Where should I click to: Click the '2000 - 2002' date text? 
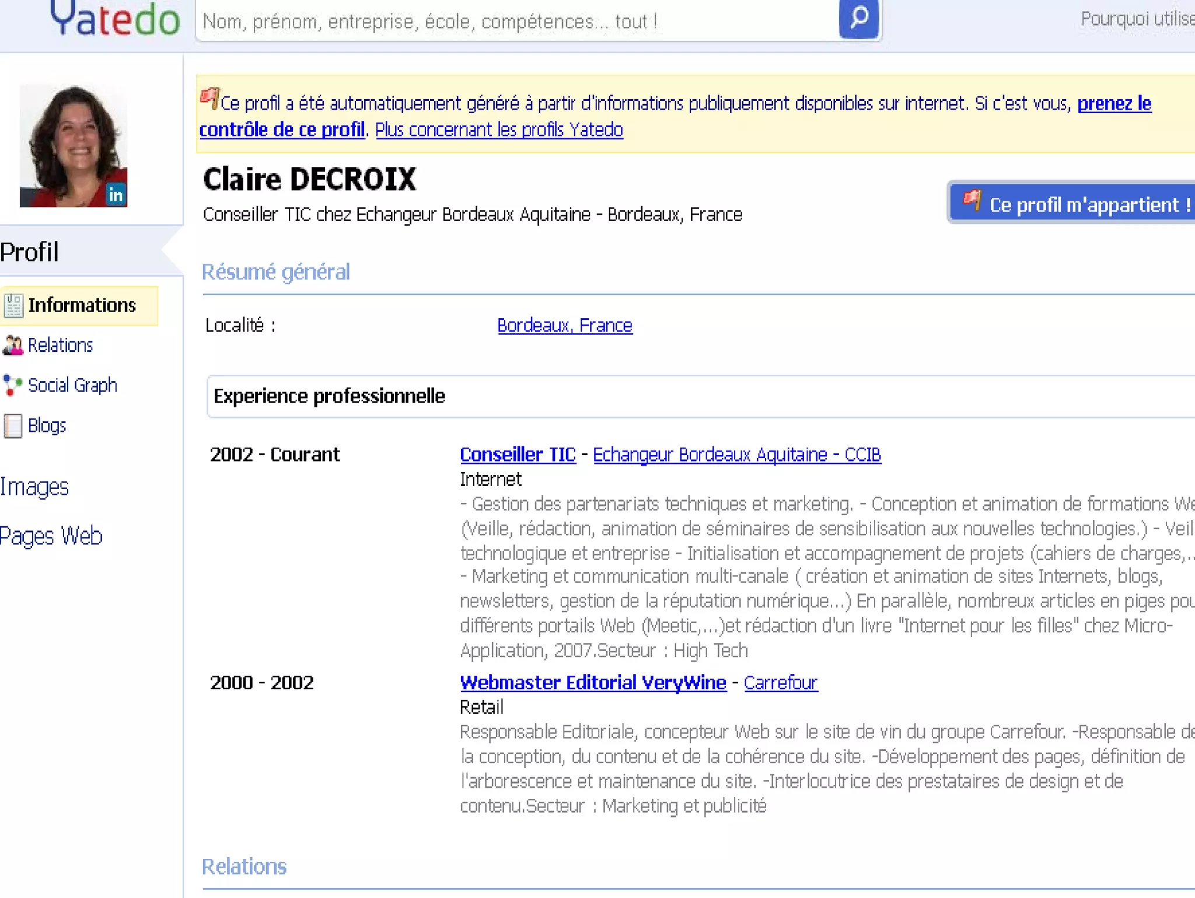tap(261, 683)
